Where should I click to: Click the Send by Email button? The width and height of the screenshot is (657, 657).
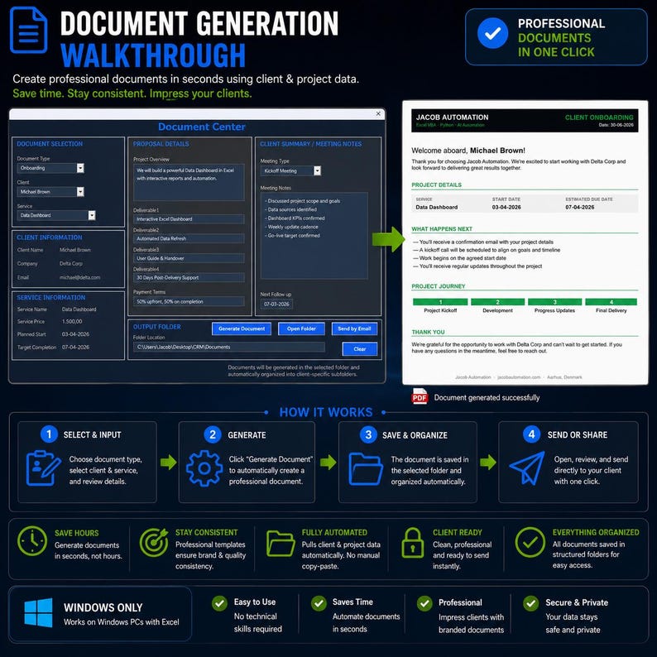pyautogui.click(x=354, y=328)
